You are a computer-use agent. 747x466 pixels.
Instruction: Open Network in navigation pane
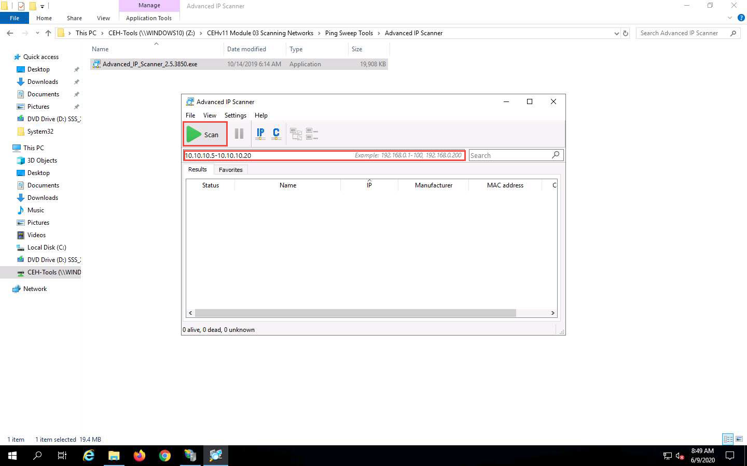tap(35, 289)
